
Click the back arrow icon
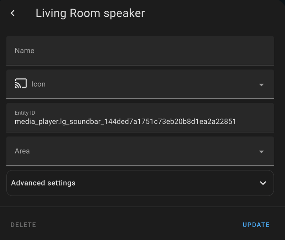[13, 14]
